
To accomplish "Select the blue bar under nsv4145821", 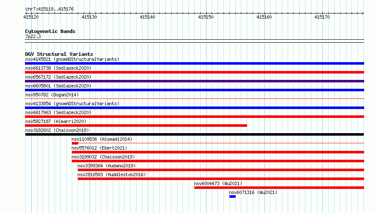I will [194, 63].
